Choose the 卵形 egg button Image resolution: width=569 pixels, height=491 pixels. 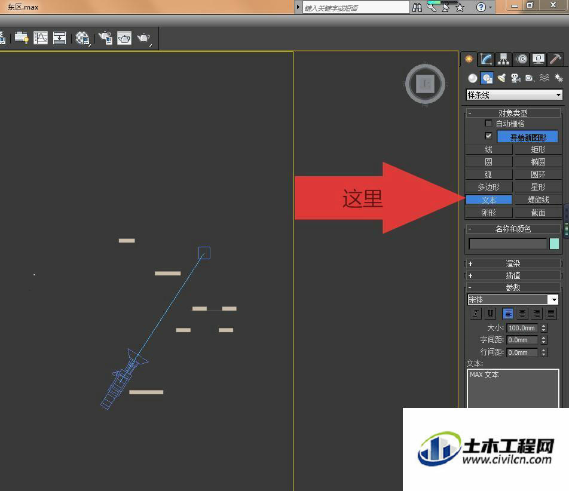point(488,213)
